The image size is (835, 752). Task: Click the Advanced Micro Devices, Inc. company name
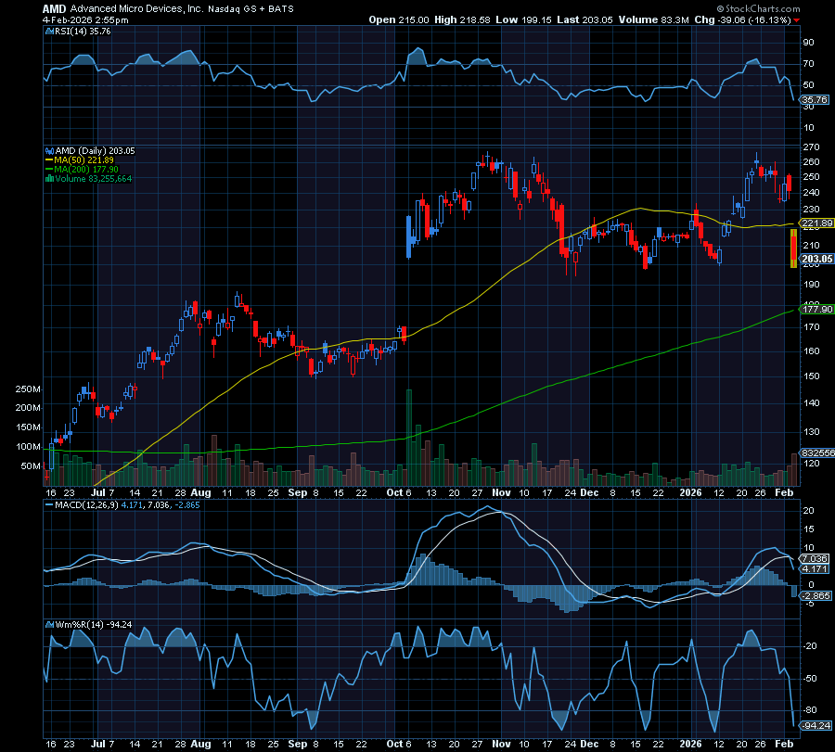pyautogui.click(x=136, y=9)
